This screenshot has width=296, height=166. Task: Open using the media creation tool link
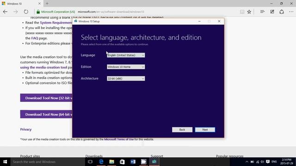pyautogui.click(x=43, y=67)
